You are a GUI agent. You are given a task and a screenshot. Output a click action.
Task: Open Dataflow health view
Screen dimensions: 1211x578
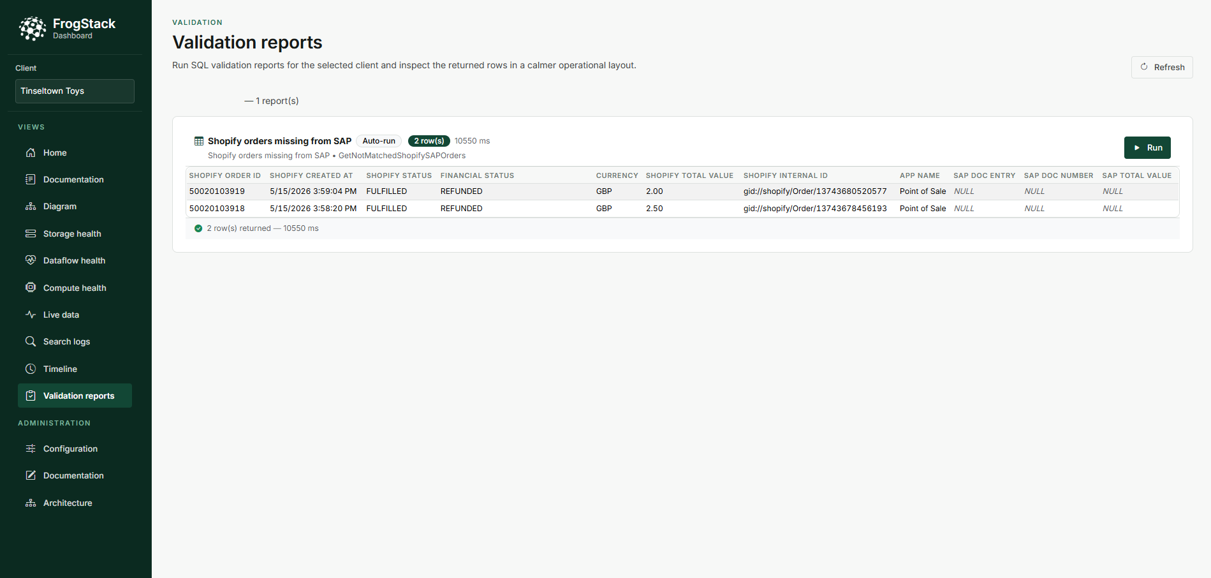(75, 260)
